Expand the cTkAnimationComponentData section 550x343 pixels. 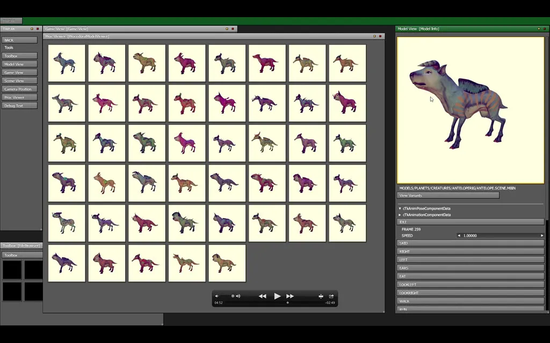400,215
